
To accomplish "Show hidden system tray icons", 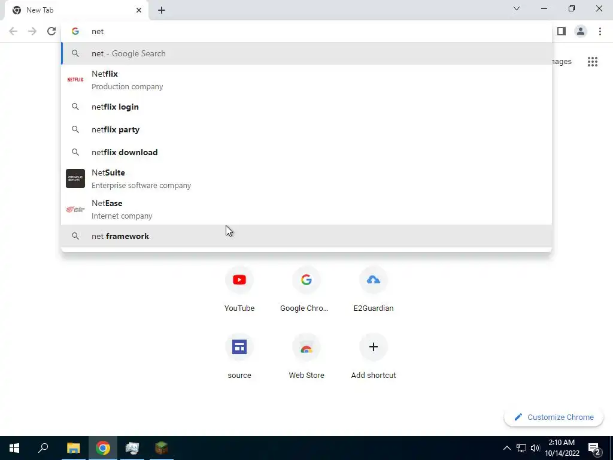I will point(506,448).
